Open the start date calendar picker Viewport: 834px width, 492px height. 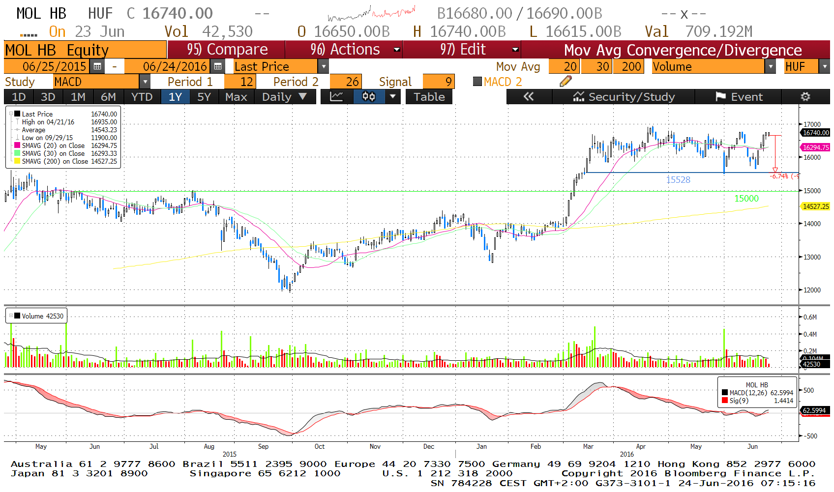click(x=97, y=66)
